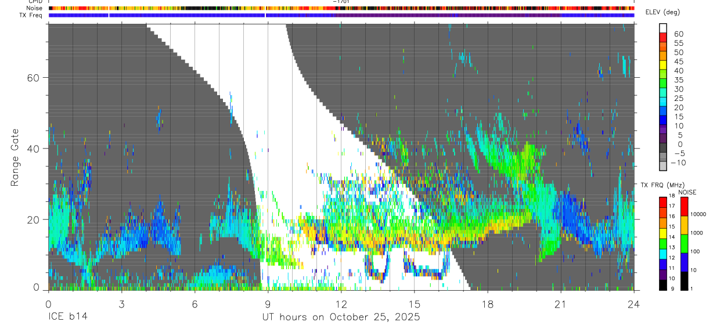713x329 pixels.
Task: Click the blue TX Freq strip above the plot
Action: tap(341, 15)
